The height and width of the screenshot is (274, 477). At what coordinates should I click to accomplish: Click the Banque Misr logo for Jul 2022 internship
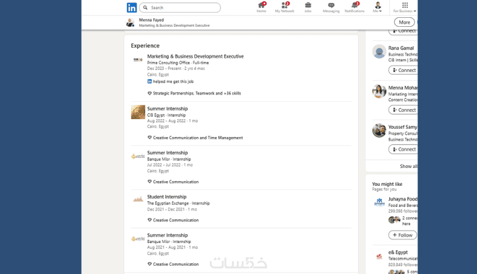click(x=138, y=156)
